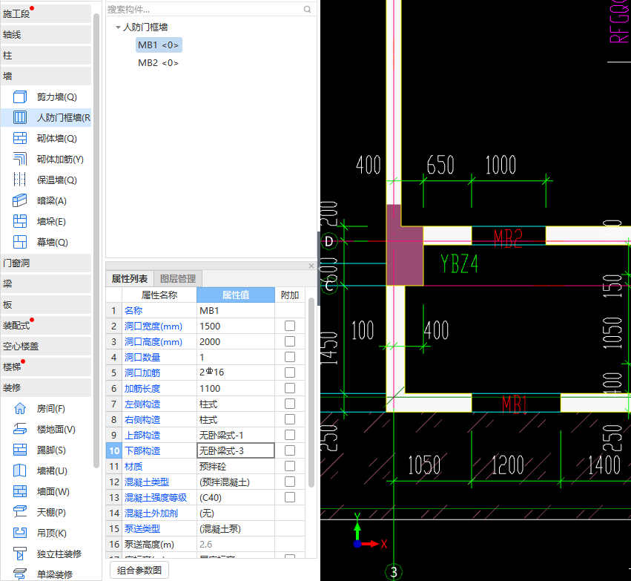The height and width of the screenshot is (581, 631).
Task: Collapse the 人防门框墙 tree node
Action: (x=118, y=27)
